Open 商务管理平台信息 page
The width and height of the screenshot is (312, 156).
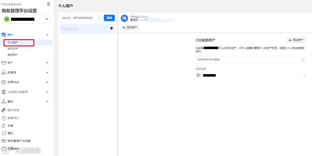[19, 141]
